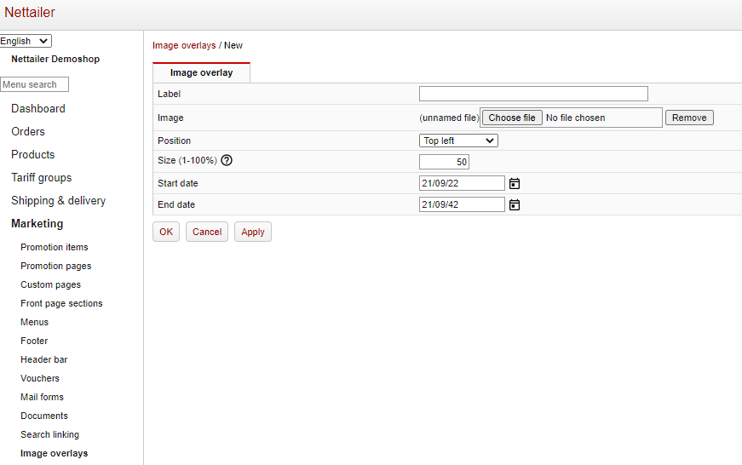Click the Nettailer logo link

coord(30,12)
